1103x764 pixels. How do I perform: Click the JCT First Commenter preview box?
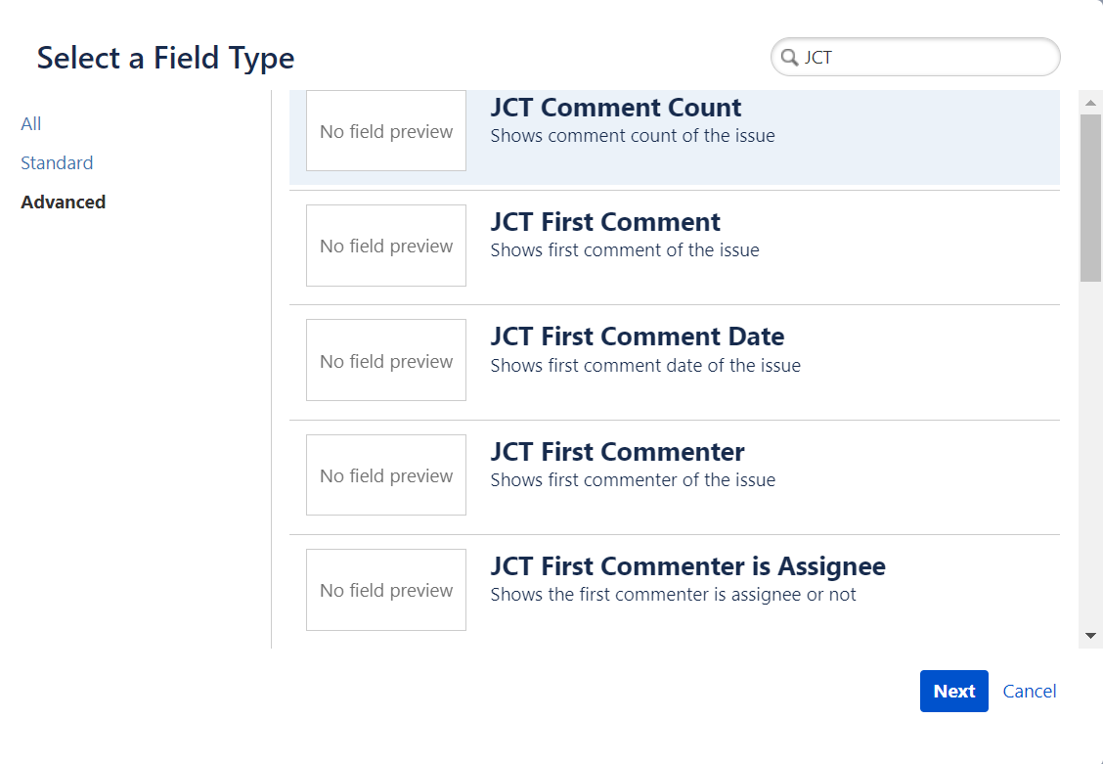[386, 475]
